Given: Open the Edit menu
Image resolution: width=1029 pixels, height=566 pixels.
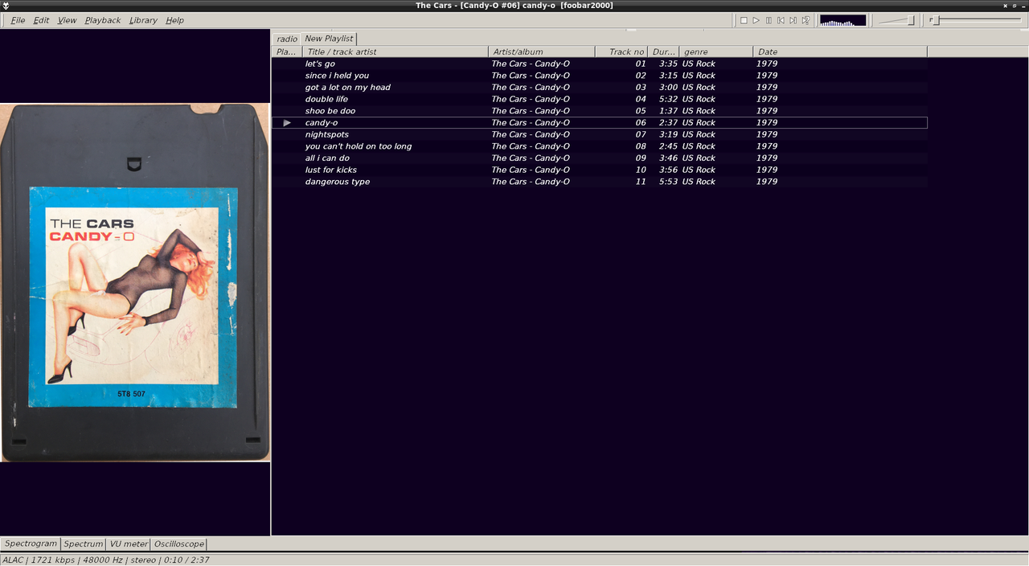Looking at the screenshot, I should (41, 20).
